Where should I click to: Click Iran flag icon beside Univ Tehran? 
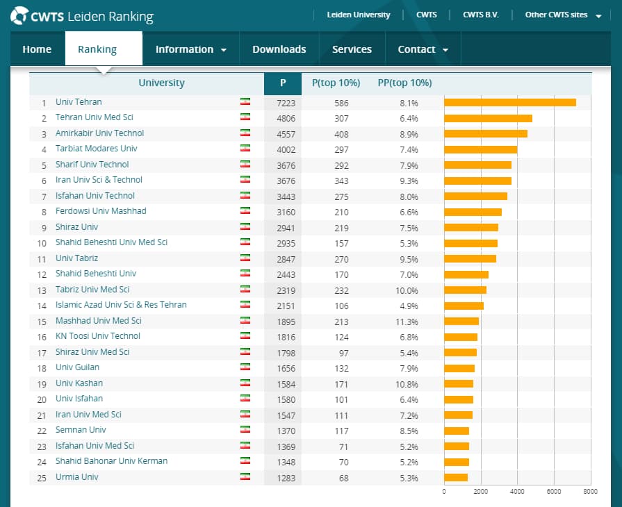coord(245,101)
